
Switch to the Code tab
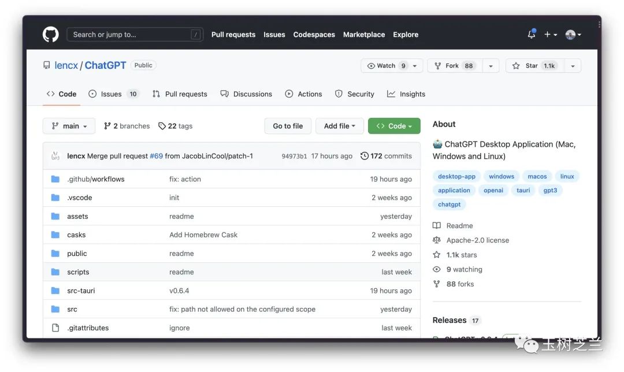tap(61, 94)
